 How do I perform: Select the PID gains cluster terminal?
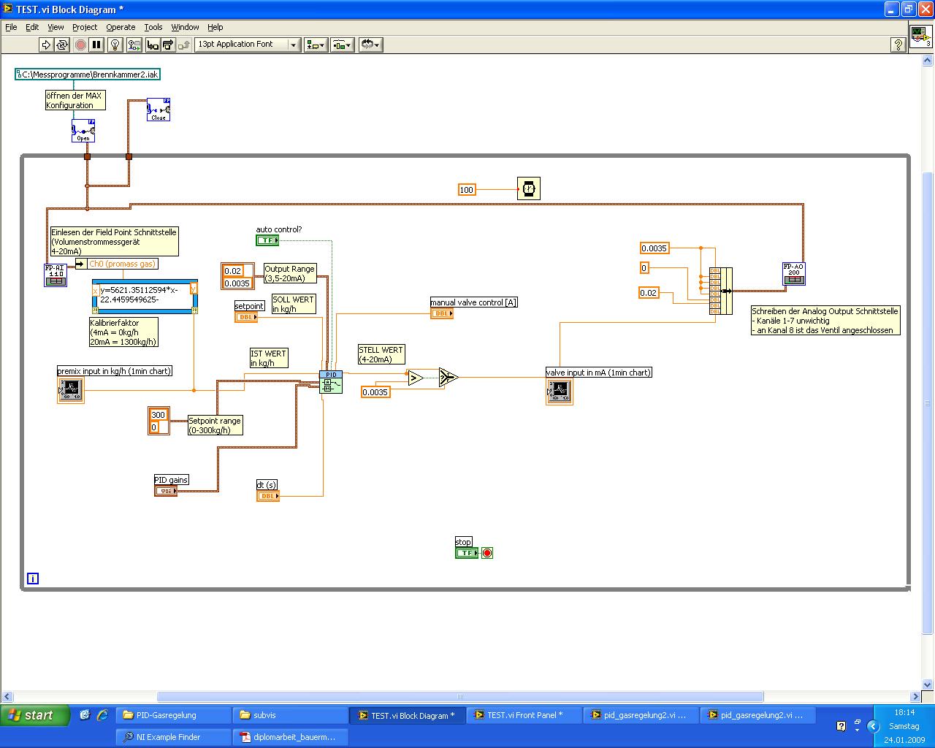[x=166, y=491]
